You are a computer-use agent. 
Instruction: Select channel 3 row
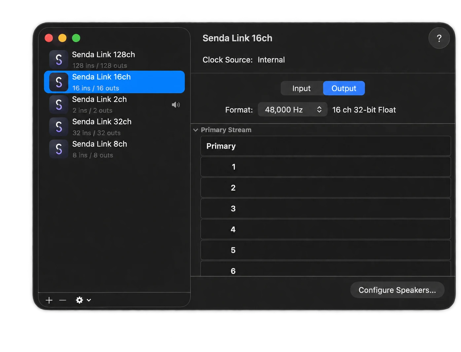tap(326, 208)
